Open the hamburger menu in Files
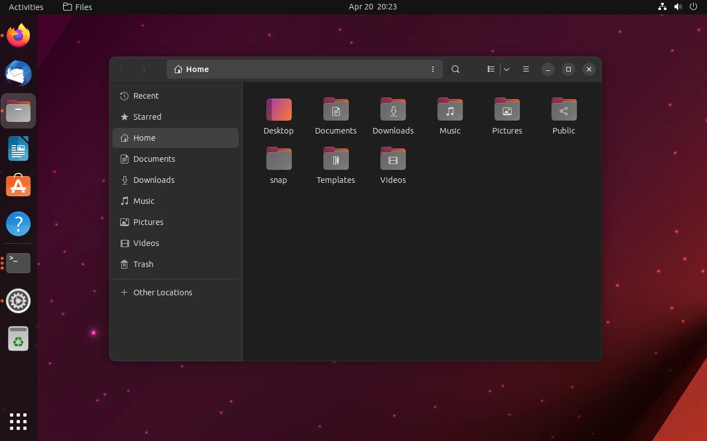This screenshot has width=707, height=441. [525, 69]
